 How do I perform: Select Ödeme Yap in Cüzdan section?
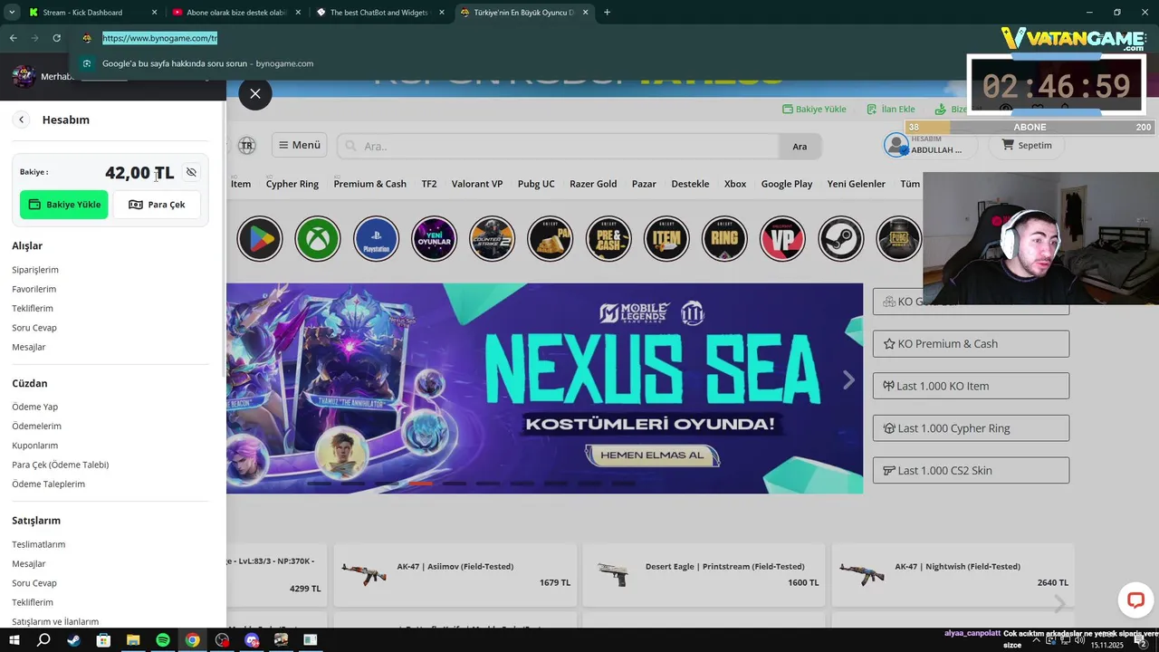[x=35, y=407]
